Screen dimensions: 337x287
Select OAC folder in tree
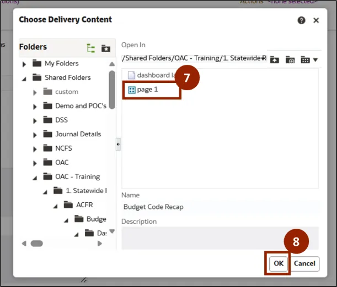click(62, 162)
